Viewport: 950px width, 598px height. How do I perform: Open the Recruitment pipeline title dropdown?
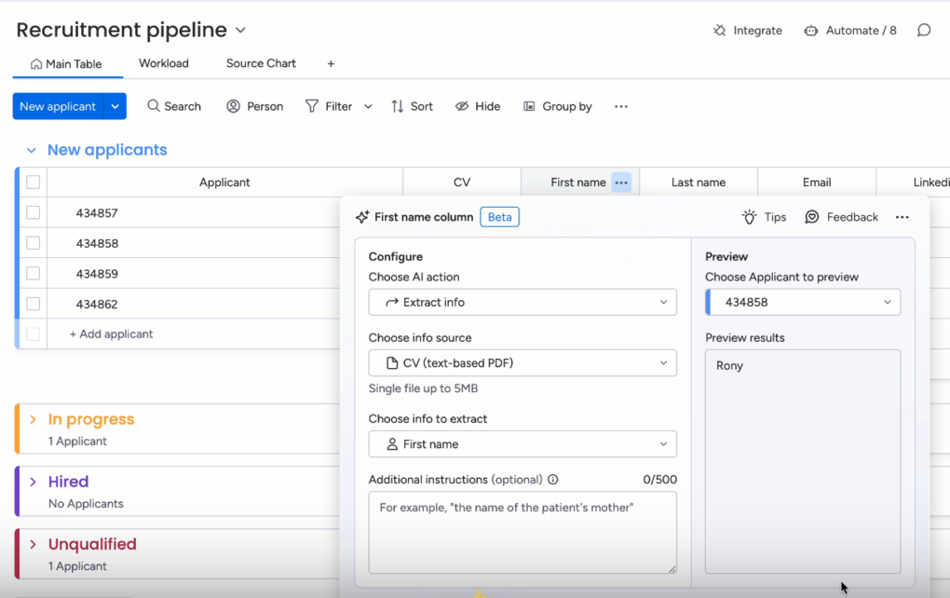(240, 31)
